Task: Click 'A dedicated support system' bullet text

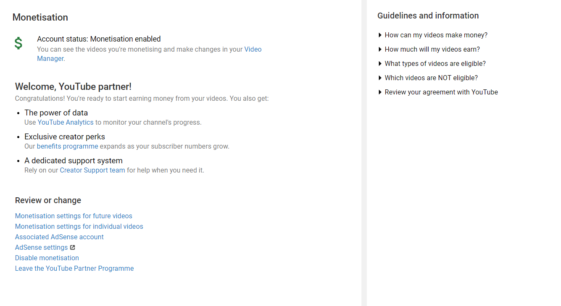Action: pyautogui.click(x=74, y=161)
